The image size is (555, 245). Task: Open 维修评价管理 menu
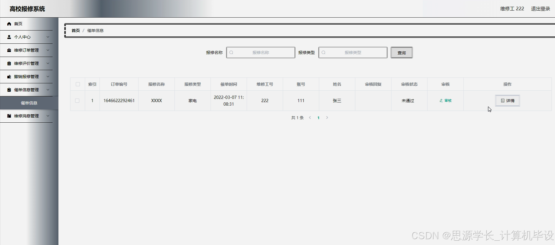coord(26,63)
